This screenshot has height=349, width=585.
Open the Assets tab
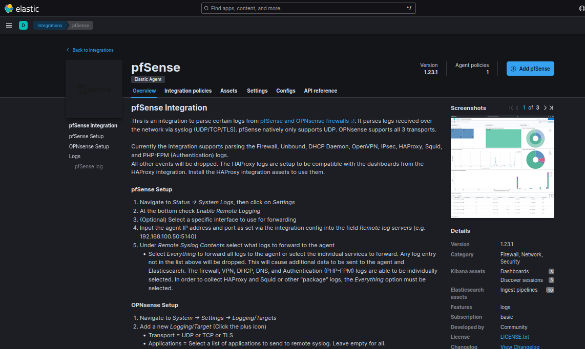[228, 91]
